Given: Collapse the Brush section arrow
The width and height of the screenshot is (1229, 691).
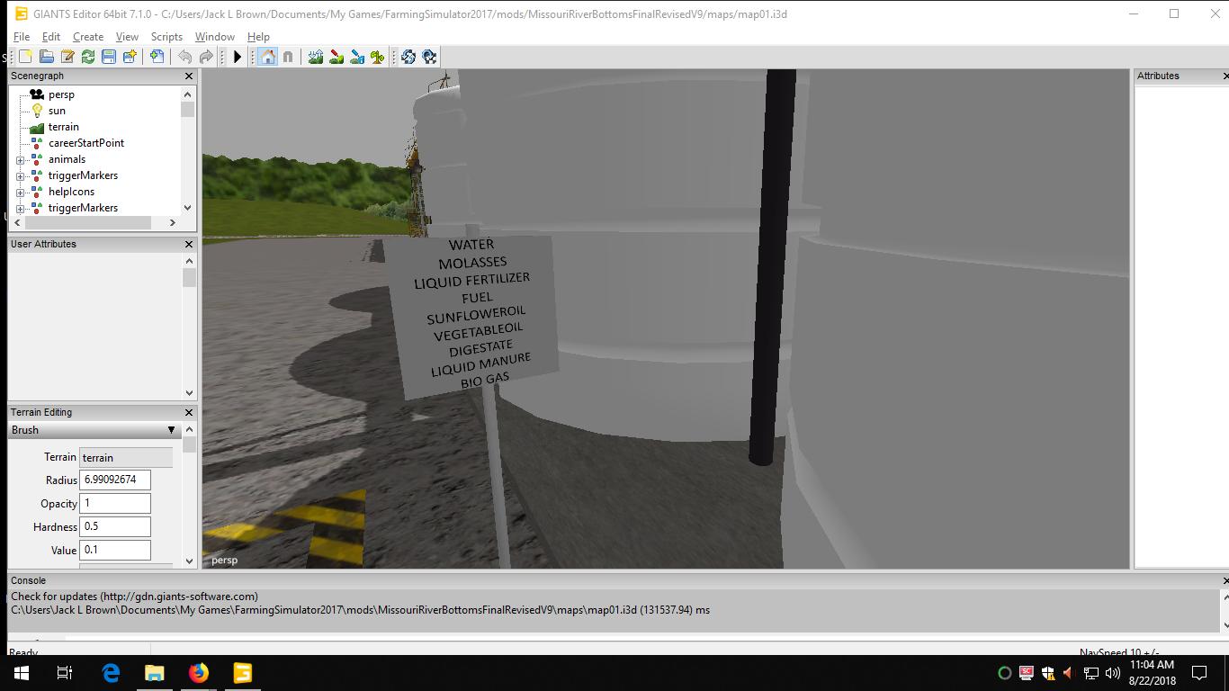Looking at the screenshot, I should pos(171,430).
